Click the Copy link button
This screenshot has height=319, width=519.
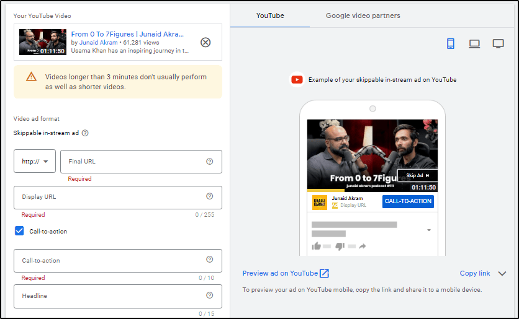[475, 273]
